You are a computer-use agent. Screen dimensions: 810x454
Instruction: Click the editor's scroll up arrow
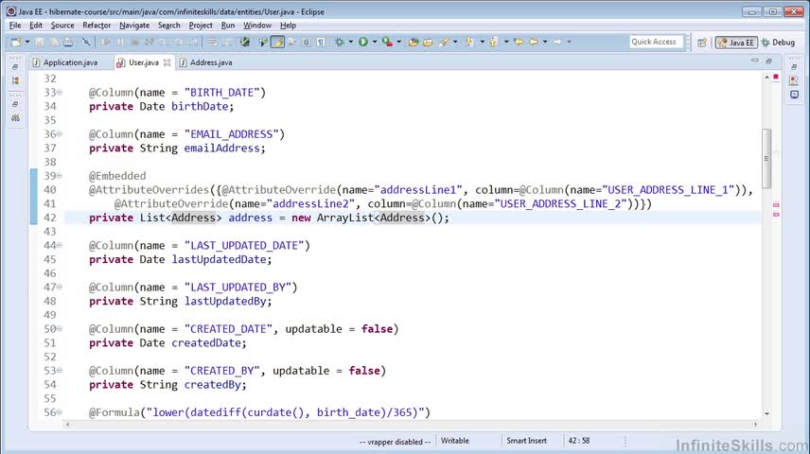tap(766, 78)
